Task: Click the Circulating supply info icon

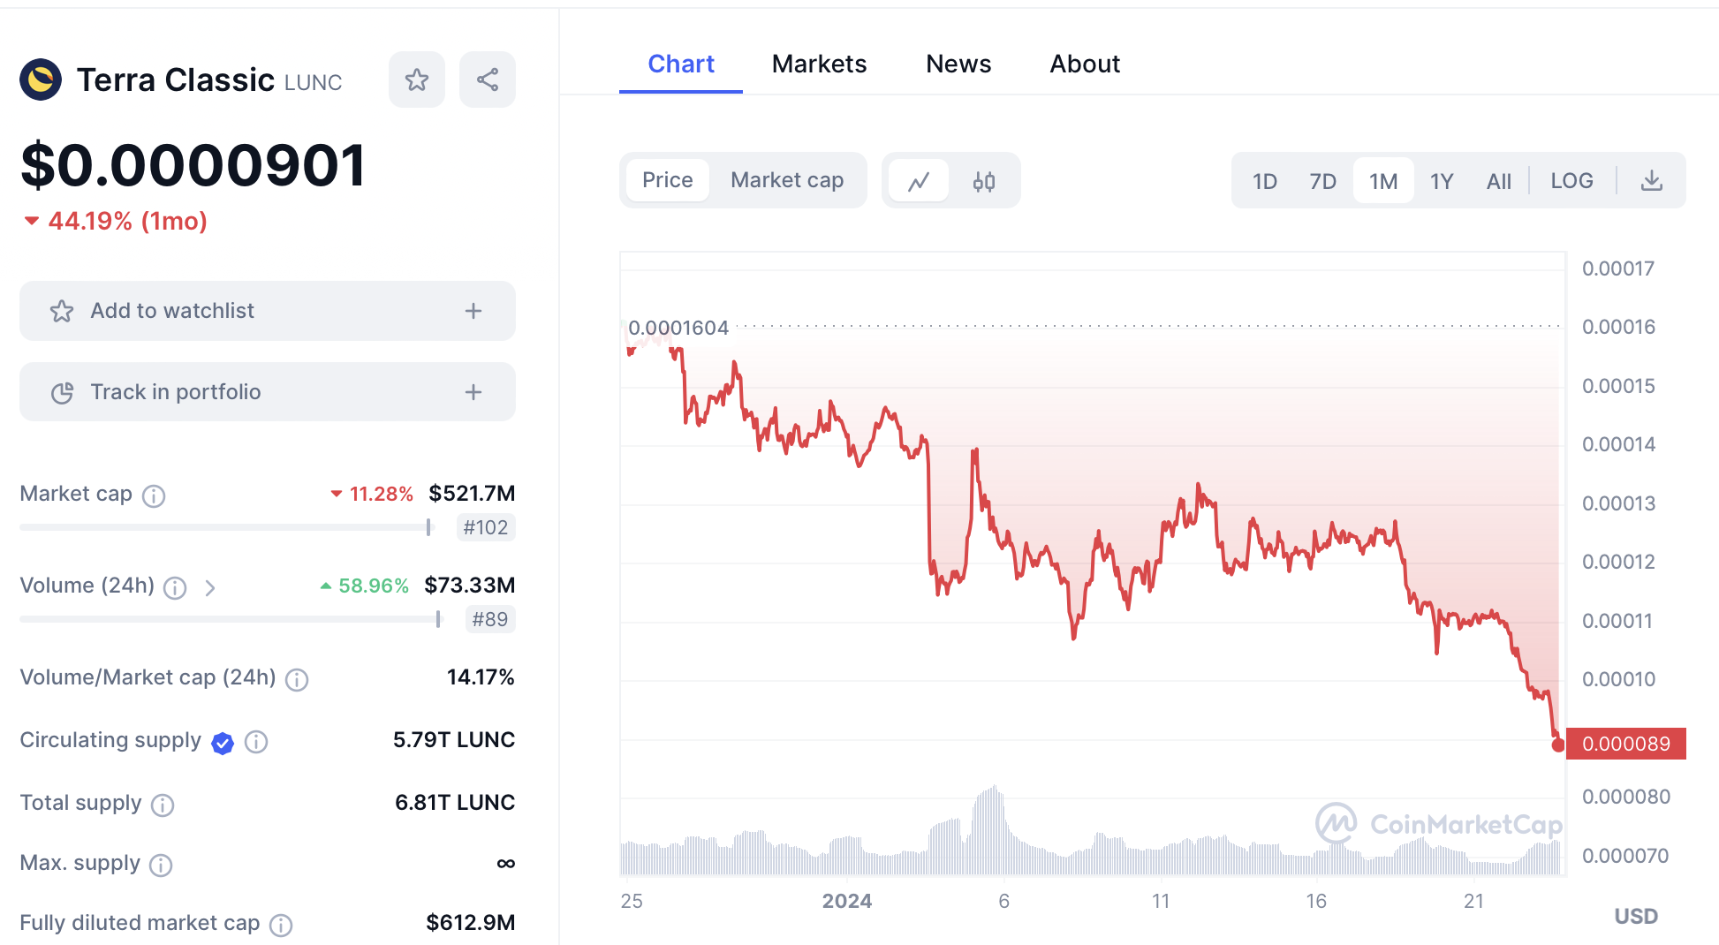Action: tap(256, 742)
